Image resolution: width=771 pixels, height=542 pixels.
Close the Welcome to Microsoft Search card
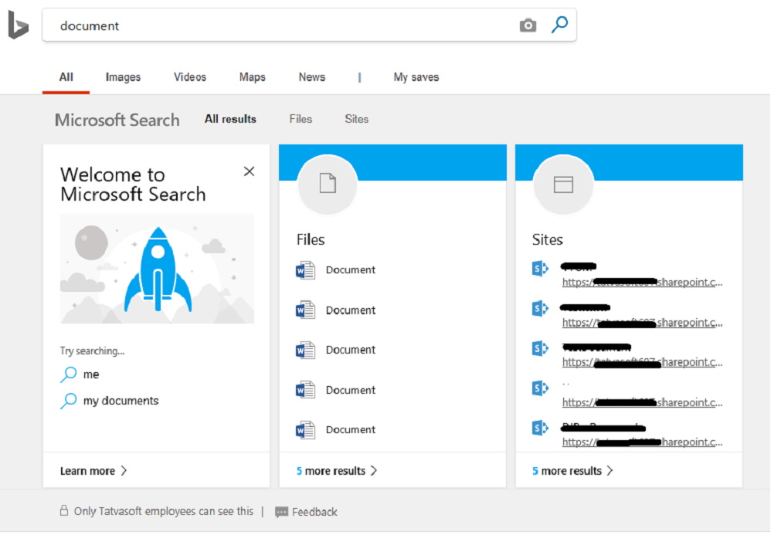[249, 171]
